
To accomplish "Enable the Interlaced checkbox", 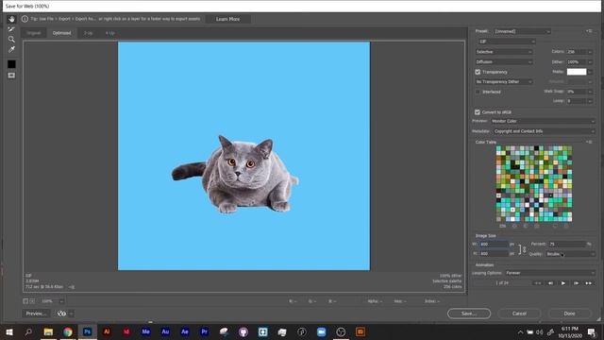I will point(478,92).
